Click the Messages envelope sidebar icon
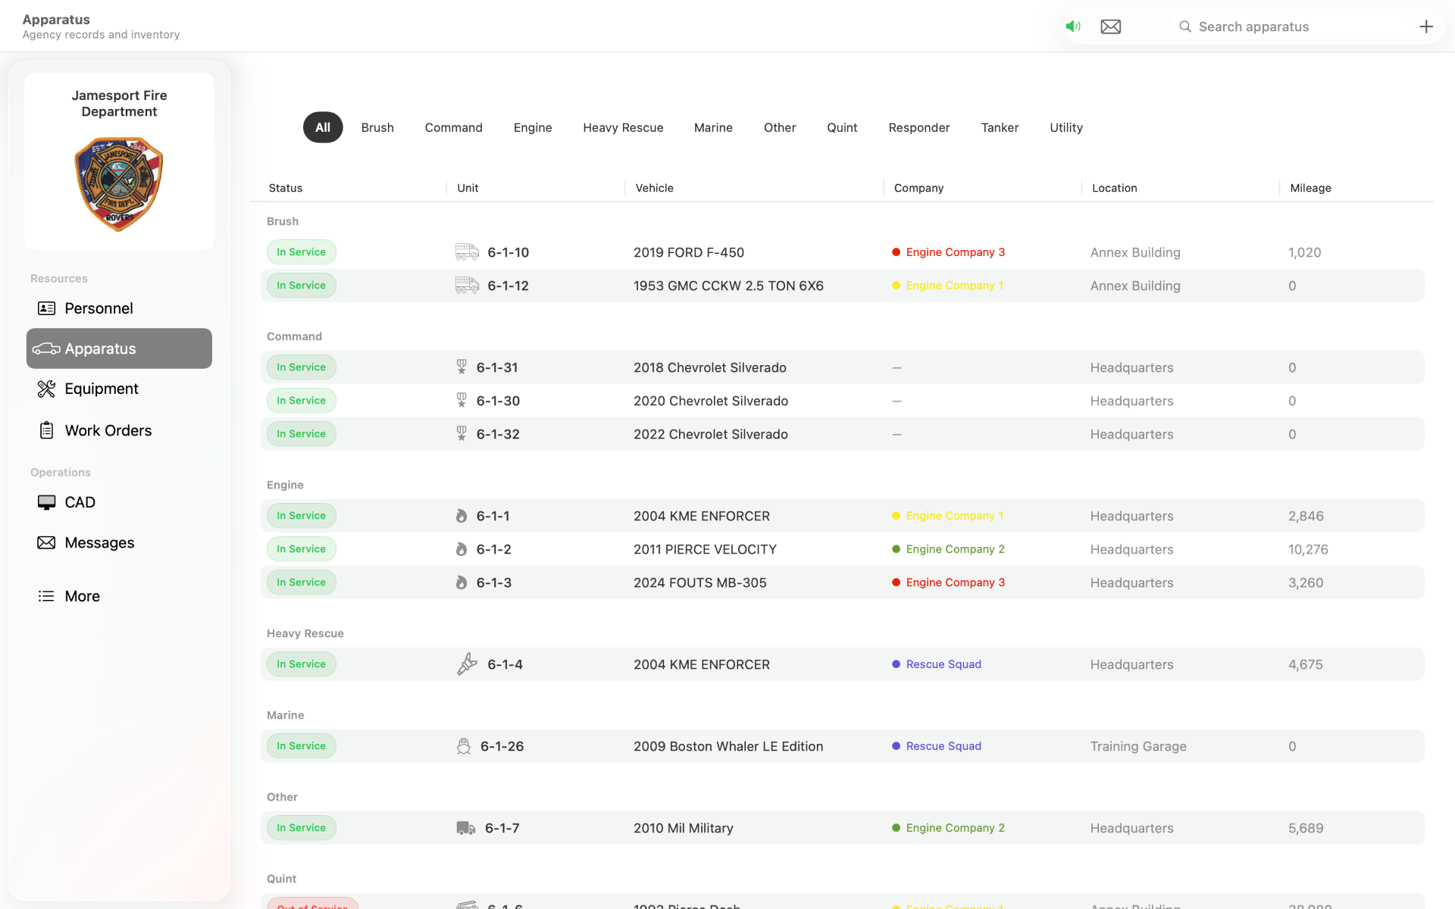This screenshot has width=1455, height=909. click(x=46, y=542)
